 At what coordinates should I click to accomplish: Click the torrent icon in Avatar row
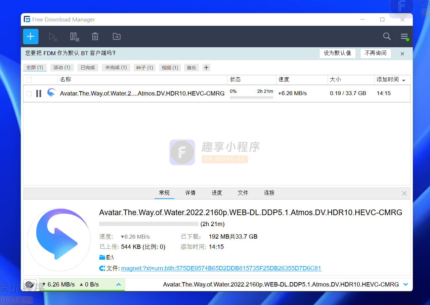(51, 93)
